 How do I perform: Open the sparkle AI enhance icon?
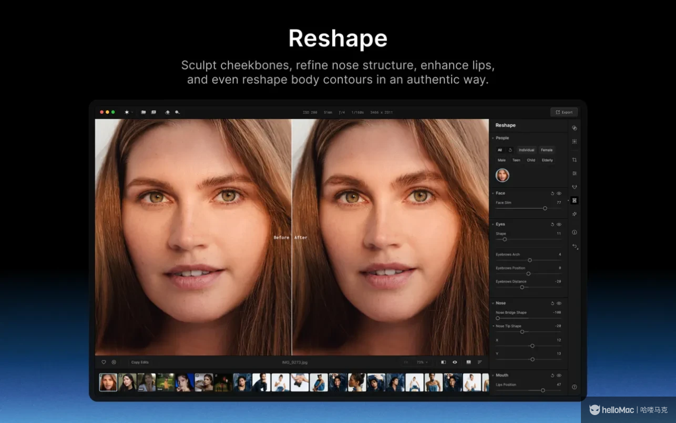[575, 214]
